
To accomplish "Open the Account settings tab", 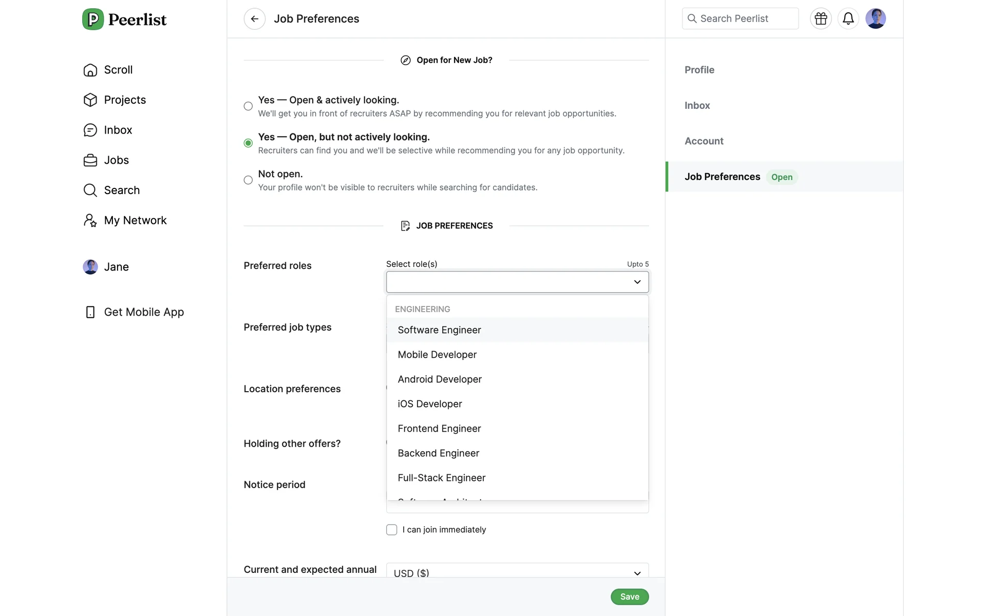I will 704,141.
